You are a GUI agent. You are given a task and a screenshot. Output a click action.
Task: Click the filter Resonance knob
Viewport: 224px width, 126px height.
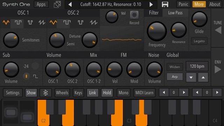pyautogui.click(x=178, y=30)
